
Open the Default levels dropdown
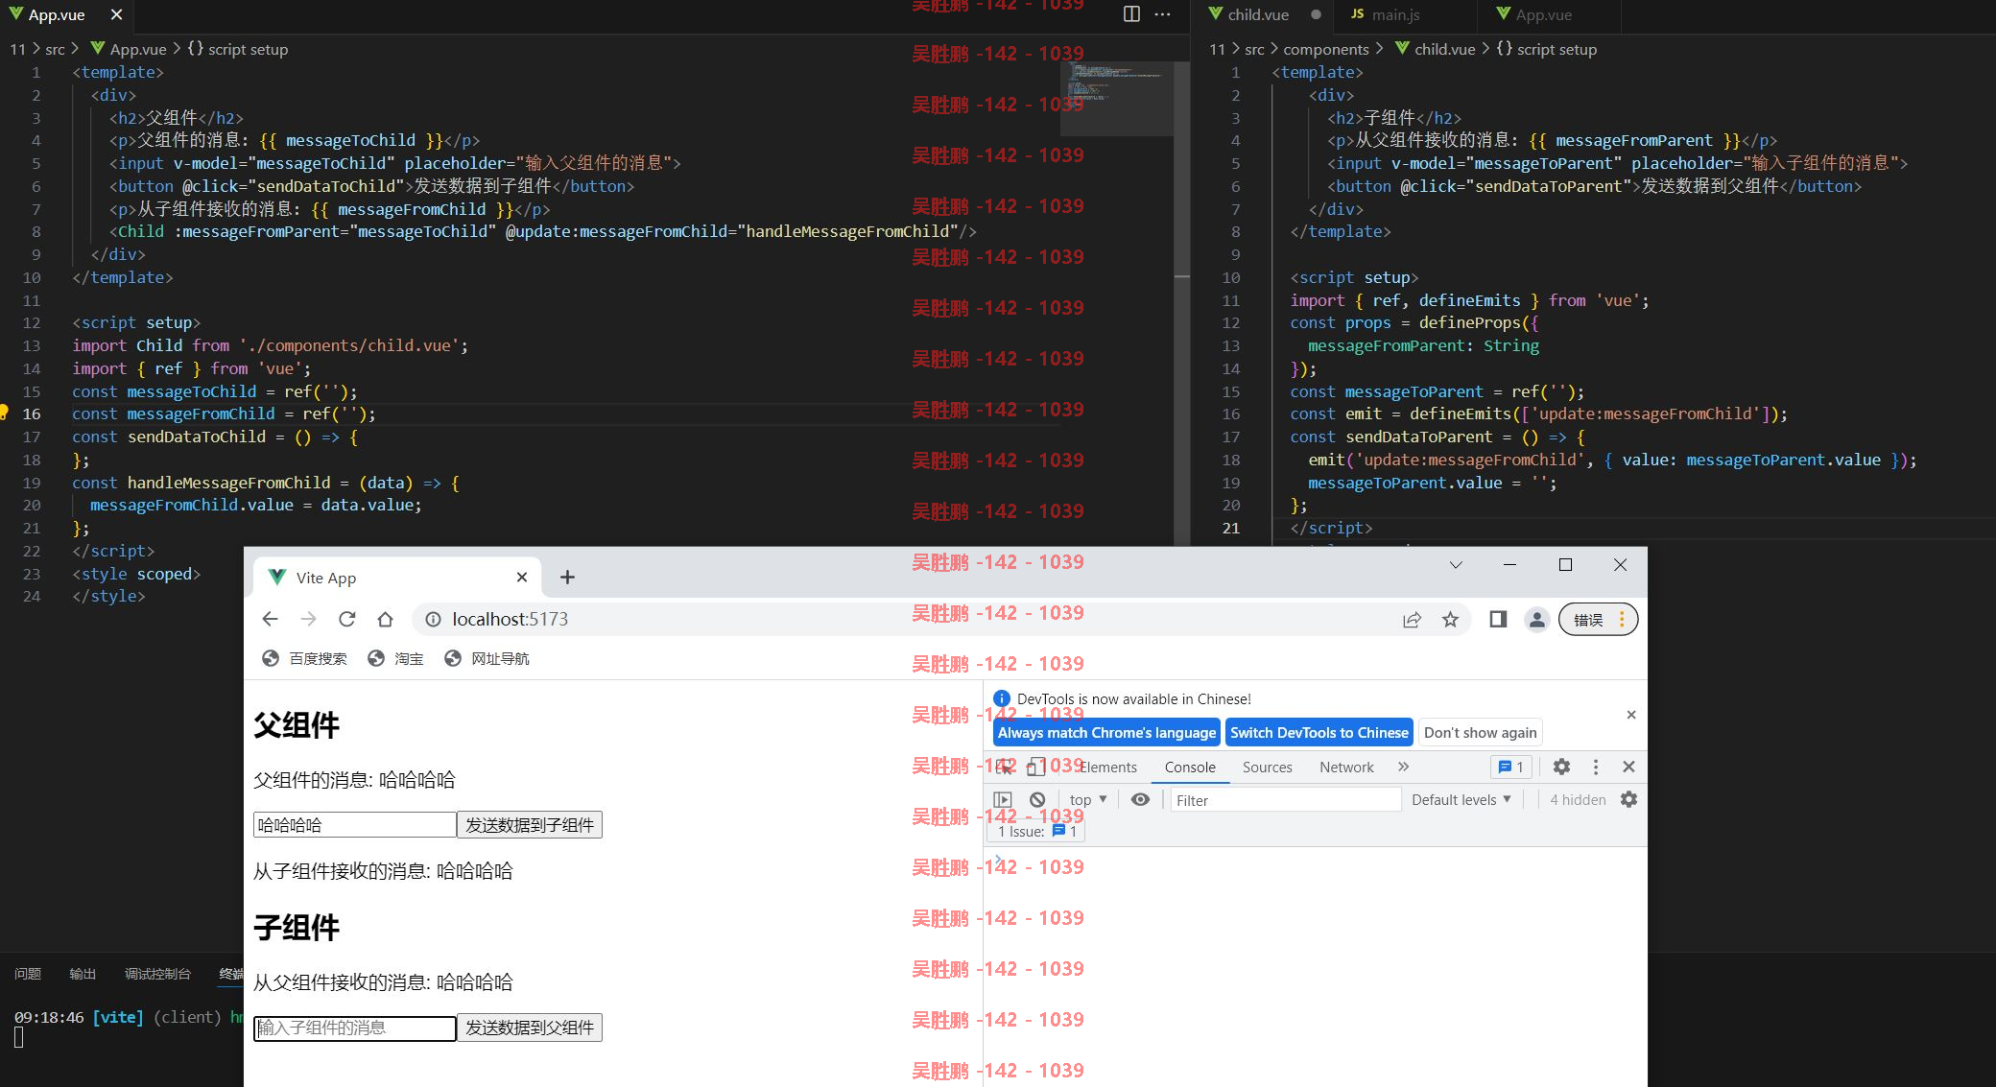point(1461,799)
